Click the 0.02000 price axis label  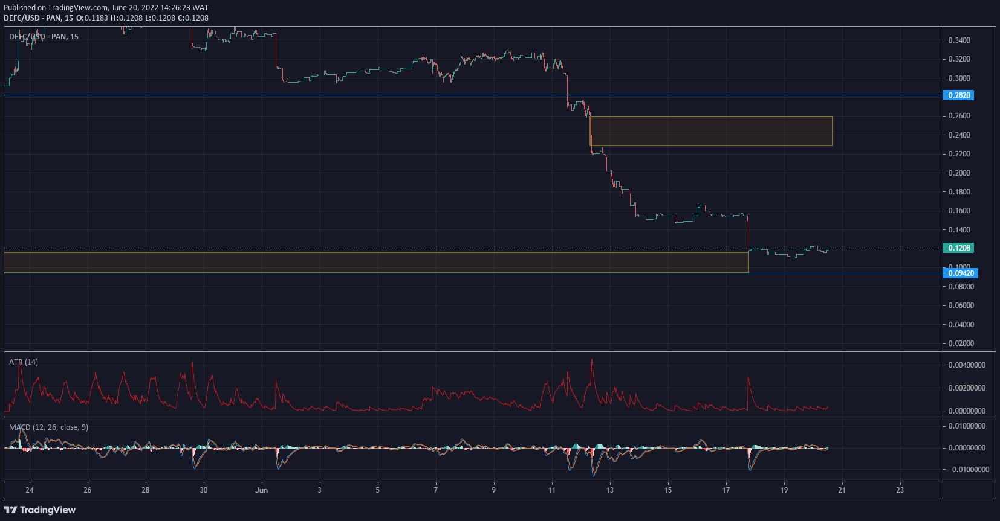tap(961, 344)
